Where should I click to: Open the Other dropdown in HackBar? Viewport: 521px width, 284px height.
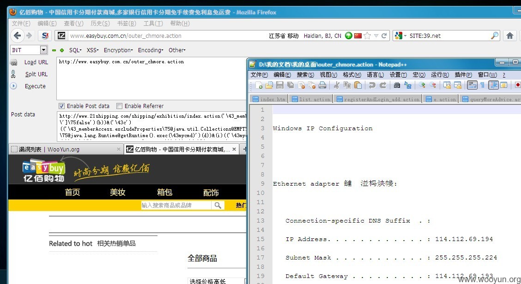pos(177,50)
